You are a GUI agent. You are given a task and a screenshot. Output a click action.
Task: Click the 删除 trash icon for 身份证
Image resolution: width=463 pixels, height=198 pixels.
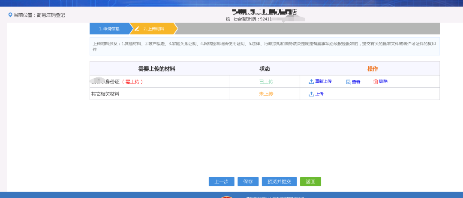[376, 82]
